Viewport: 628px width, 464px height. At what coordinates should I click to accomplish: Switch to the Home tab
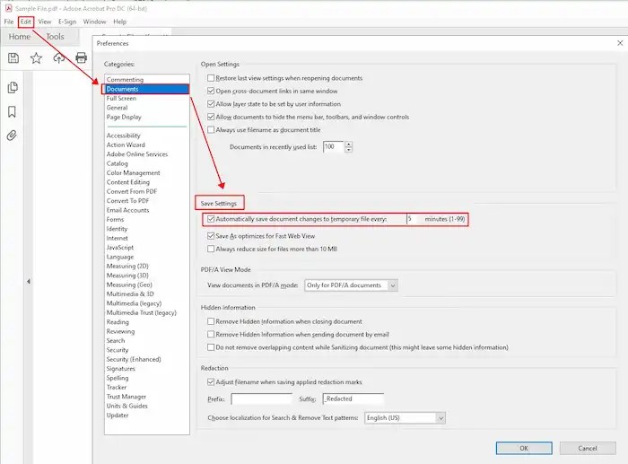[20, 37]
